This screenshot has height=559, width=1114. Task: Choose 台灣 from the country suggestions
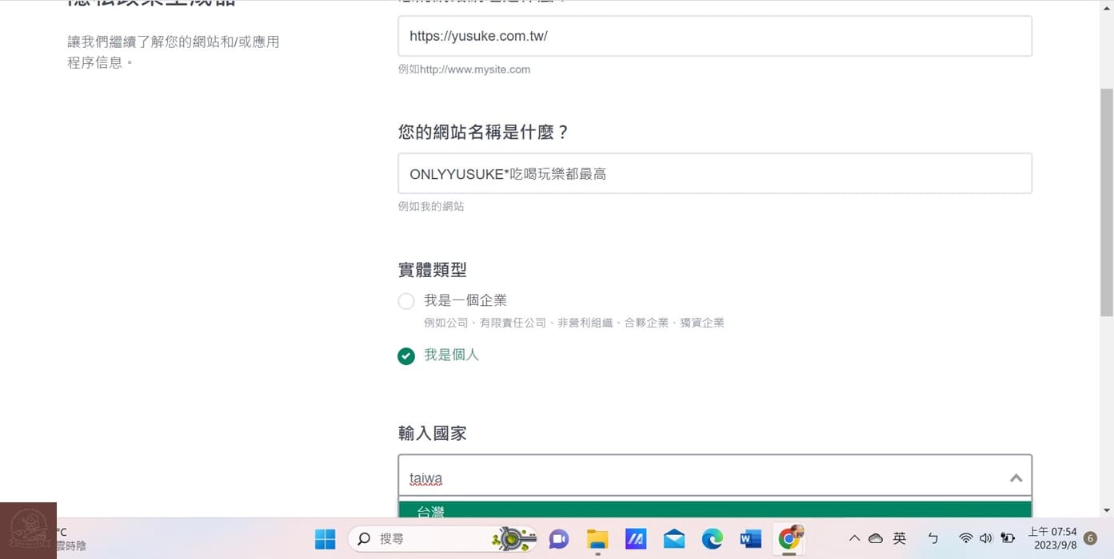(x=429, y=511)
